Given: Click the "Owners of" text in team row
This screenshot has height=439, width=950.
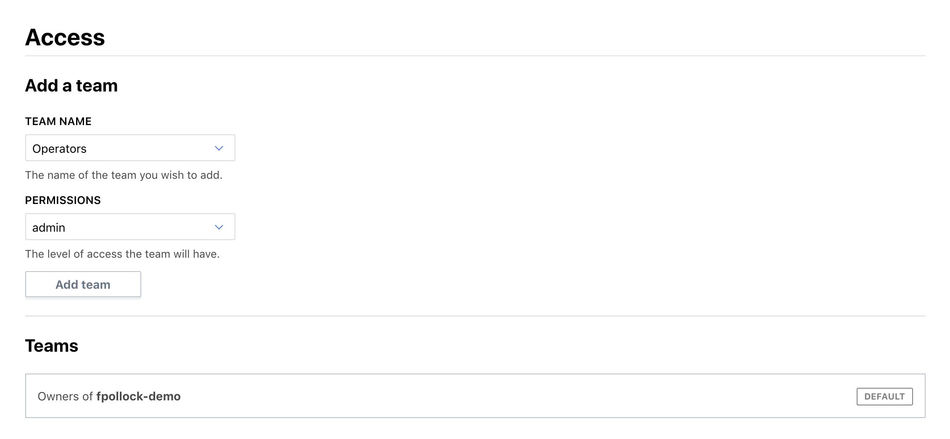Looking at the screenshot, I should [65, 397].
